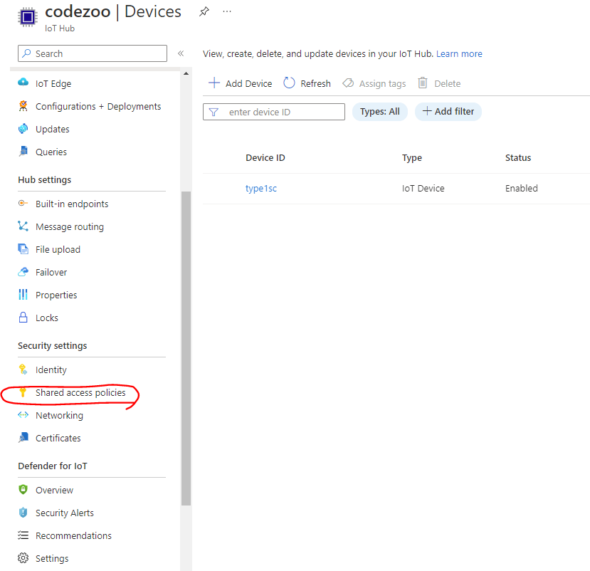Viewport: 590px width, 571px height.
Task: Click the Updates globe icon
Action: tap(23, 129)
